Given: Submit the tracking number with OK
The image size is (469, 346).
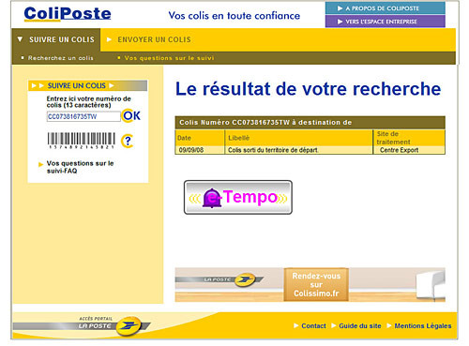Looking at the screenshot, I should point(131,116).
